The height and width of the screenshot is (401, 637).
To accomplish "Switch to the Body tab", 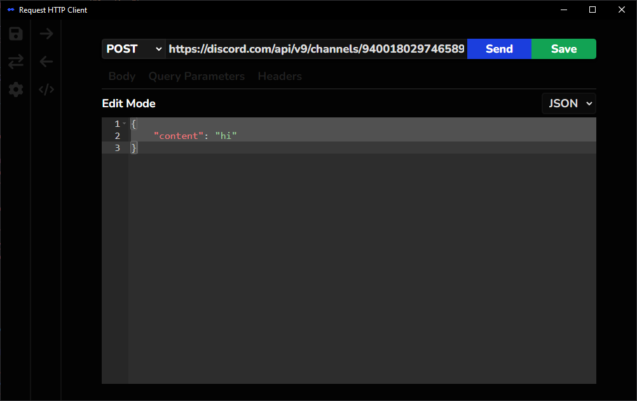I will pyautogui.click(x=122, y=76).
